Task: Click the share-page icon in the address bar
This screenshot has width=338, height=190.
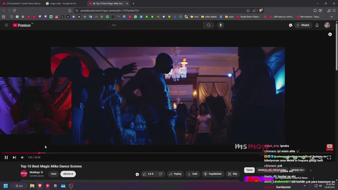Action: pos(254,11)
